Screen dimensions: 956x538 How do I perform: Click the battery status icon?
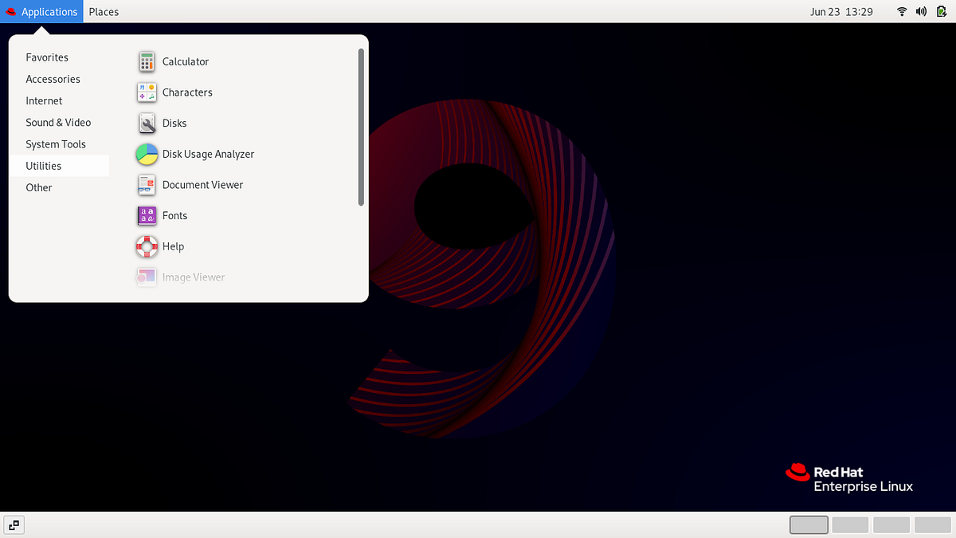click(942, 11)
